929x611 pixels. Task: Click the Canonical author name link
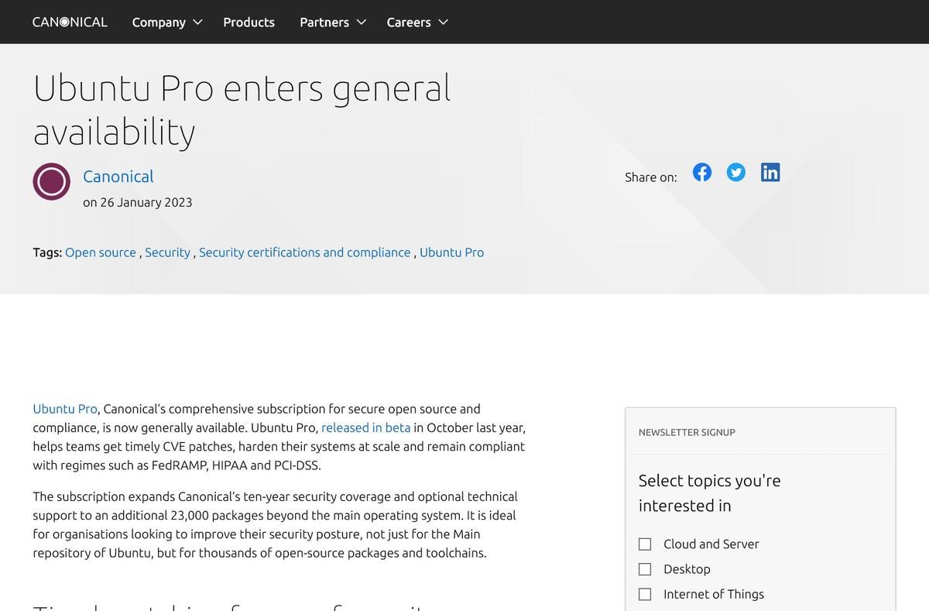click(118, 177)
